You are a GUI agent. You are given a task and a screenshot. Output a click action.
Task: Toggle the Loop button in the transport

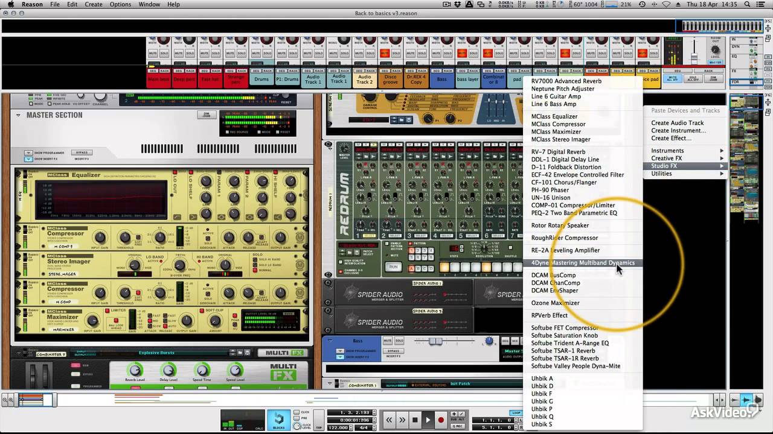(x=515, y=413)
